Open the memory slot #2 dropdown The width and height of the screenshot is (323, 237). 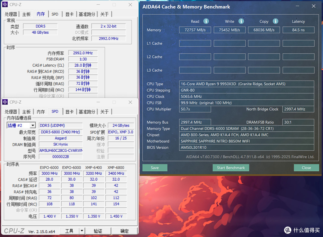[x=33, y=125]
